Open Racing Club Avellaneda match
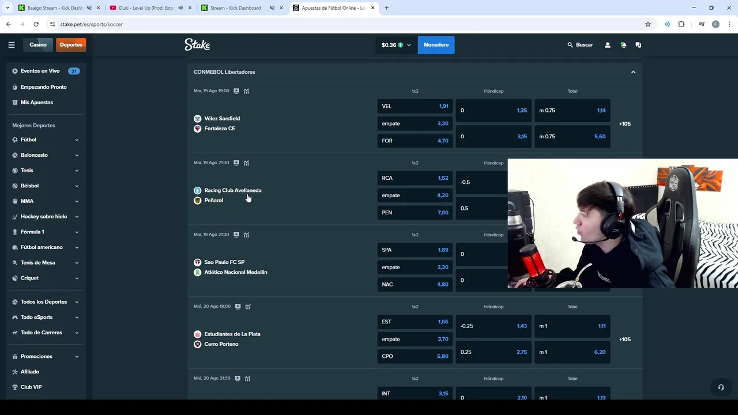Image resolution: width=738 pixels, height=415 pixels. coord(233,190)
